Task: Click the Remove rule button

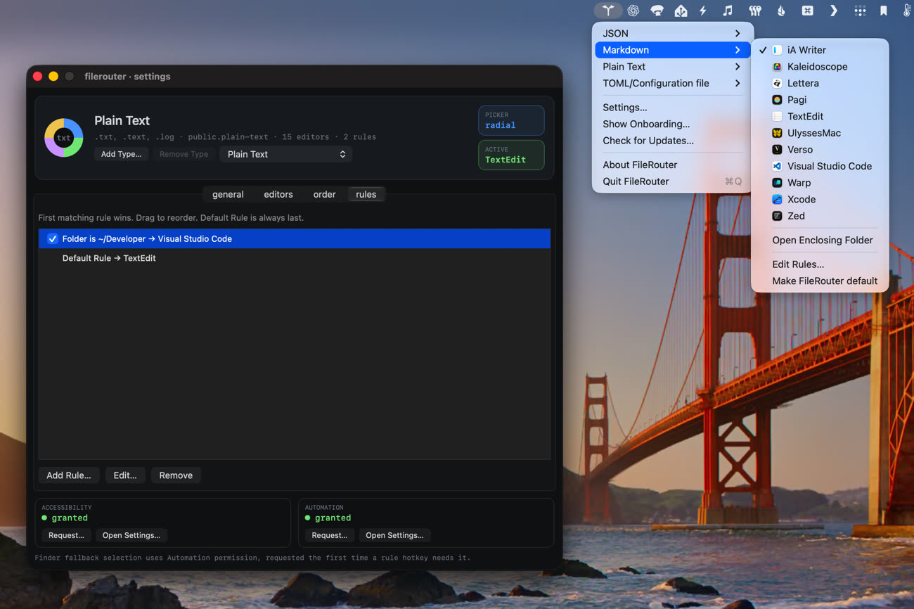Action: click(176, 475)
